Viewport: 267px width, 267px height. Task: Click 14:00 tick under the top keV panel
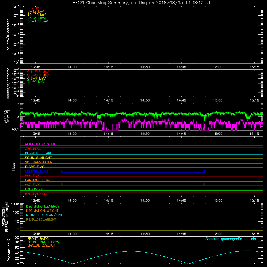72,67
